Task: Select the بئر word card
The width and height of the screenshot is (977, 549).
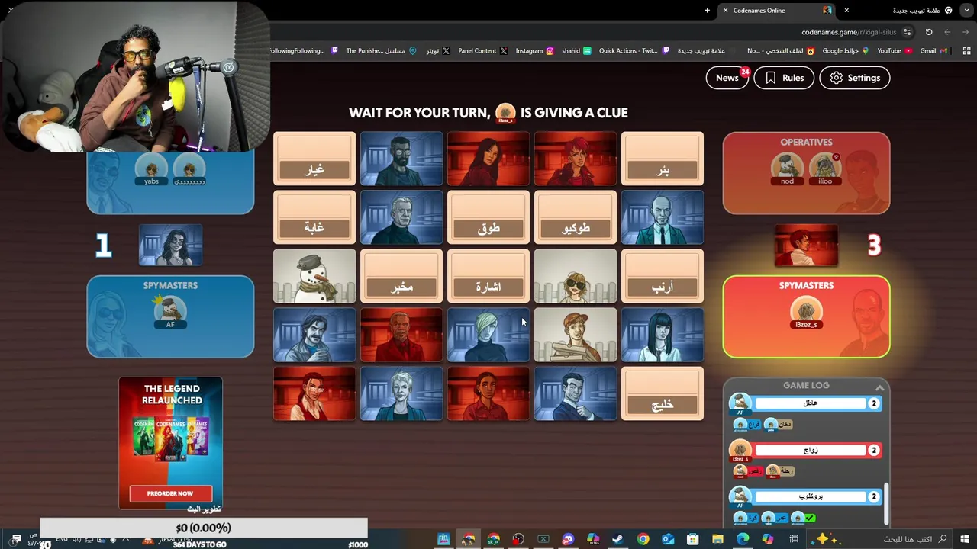Action: click(663, 159)
